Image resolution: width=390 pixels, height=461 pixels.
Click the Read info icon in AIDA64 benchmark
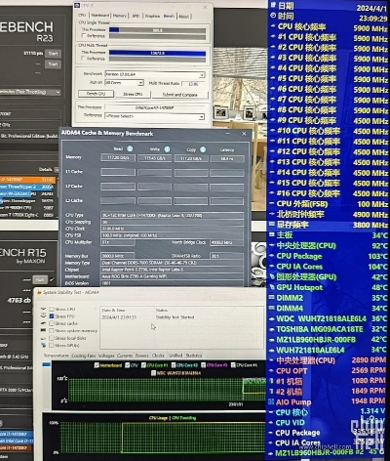[130, 149]
